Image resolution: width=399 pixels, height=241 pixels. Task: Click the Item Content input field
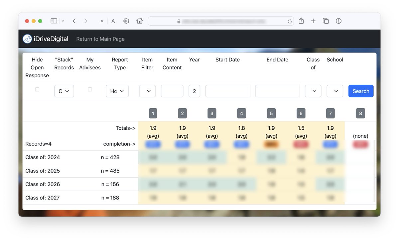(172, 91)
